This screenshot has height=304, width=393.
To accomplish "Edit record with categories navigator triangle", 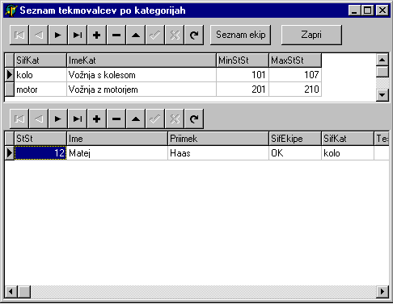I will (x=136, y=35).
